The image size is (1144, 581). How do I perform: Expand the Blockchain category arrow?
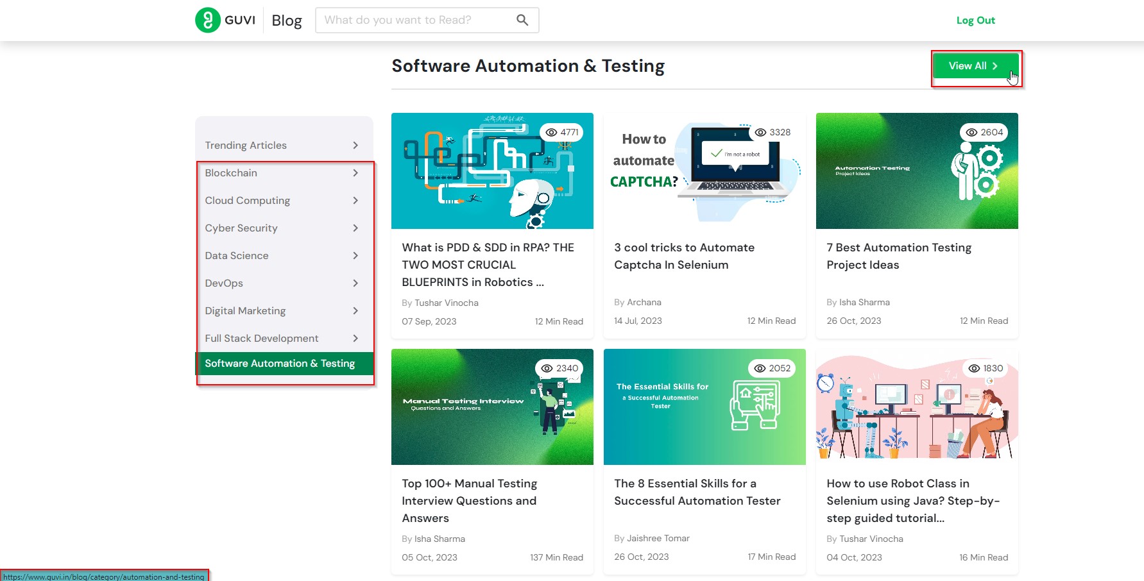(x=355, y=173)
